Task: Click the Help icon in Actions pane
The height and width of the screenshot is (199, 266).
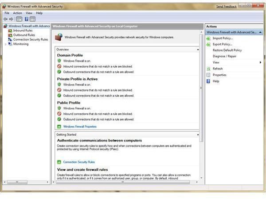Action: pos(208,81)
